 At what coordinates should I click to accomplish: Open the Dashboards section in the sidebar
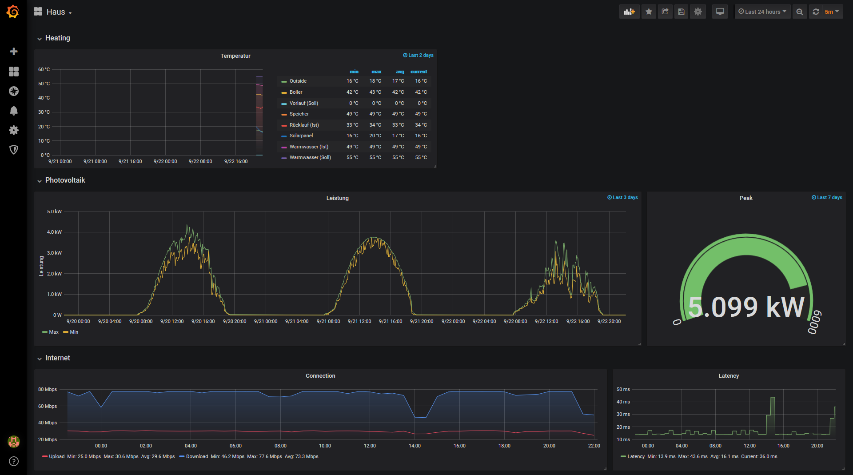(x=14, y=72)
